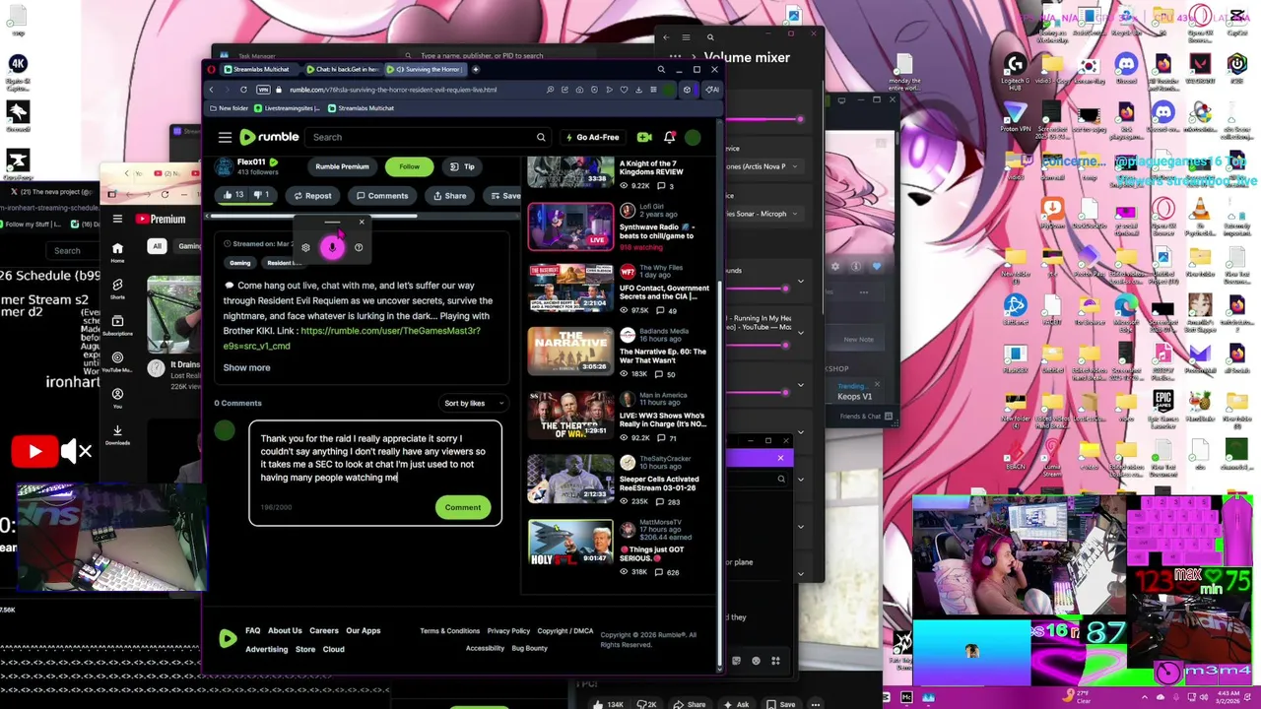Viewport: 1261px width, 709px height.
Task: Open YouTube Subscriptions sidebar icon
Action: (x=117, y=324)
